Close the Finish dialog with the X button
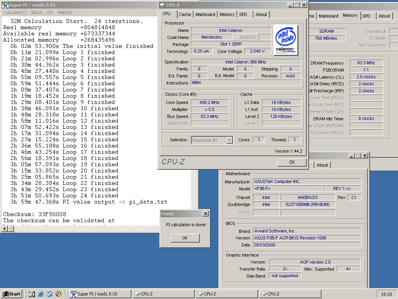 point(206,214)
